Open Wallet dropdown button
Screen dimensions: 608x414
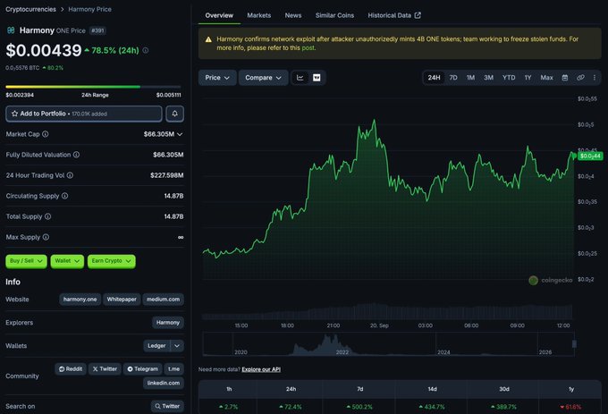(x=67, y=261)
